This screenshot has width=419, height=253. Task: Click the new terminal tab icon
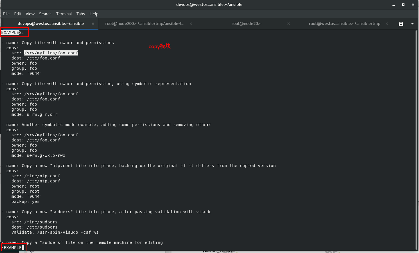(401, 24)
